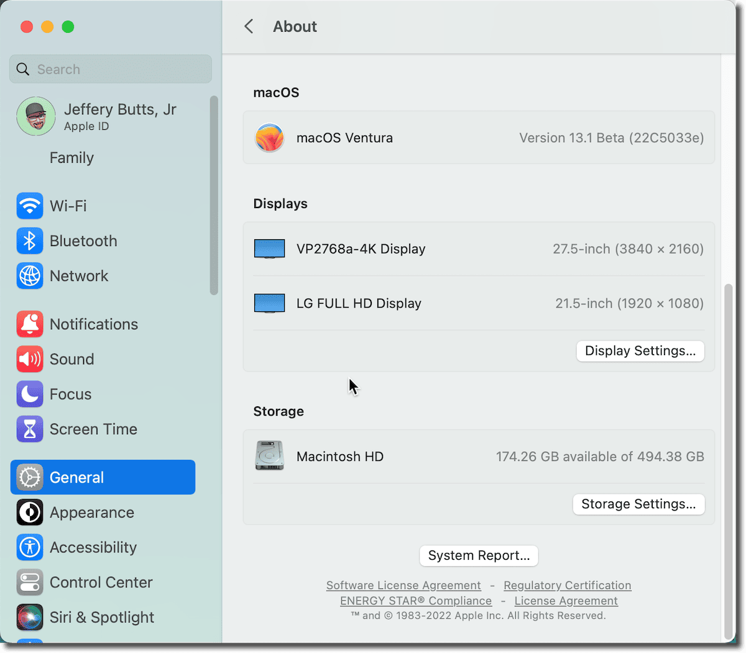Click 174.26 GB available of 494.38 GB
Image resolution: width=746 pixels, height=653 pixels.
(600, 457)
